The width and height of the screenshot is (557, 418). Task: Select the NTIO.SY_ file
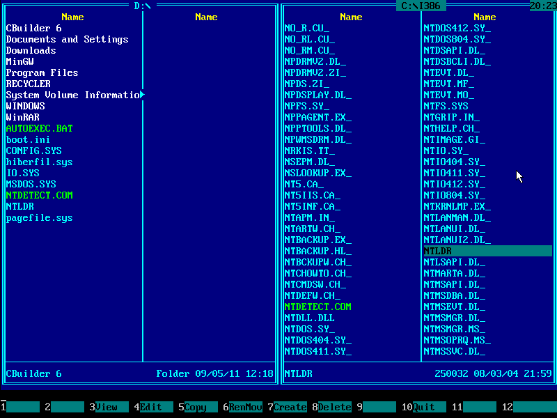(446, 150)
